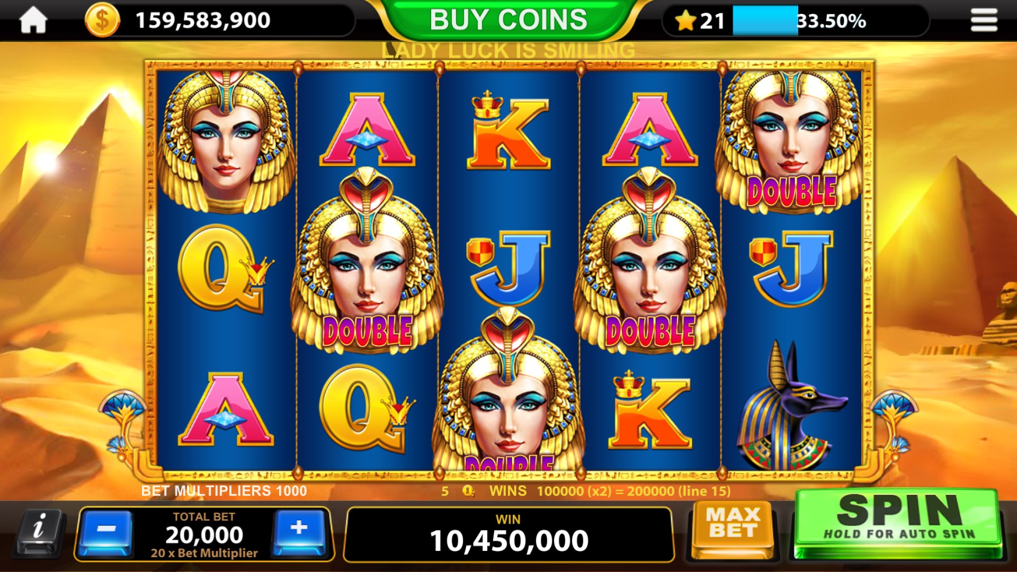Screen dimensions: 1017x572
Task: Increase total bet with plus button
Action: click(x=300, y=532)
